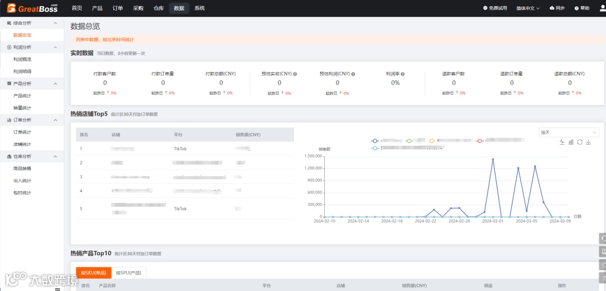This screenshot has width=606, height=291.
Task: Switch to 按SPU(产品) tab
Action: pos(128,273)
